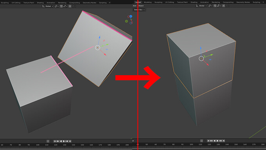The width and height of the screenshot is (266, 150).
Task: Switch to the Layout workspace tab
Action: 138,2
